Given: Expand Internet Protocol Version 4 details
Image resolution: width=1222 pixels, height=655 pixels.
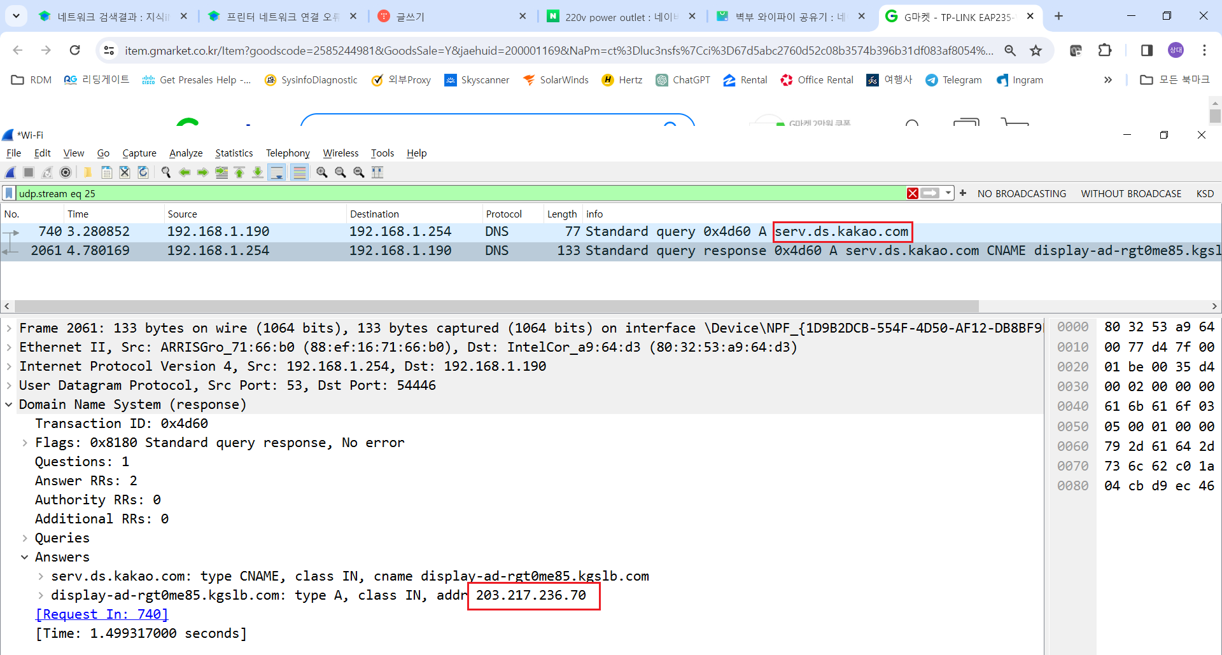Looking at the screenshot, I should pos(9,366).
